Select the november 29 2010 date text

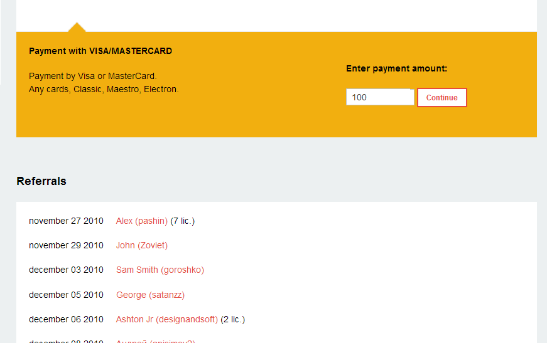[x=66, y=246]
